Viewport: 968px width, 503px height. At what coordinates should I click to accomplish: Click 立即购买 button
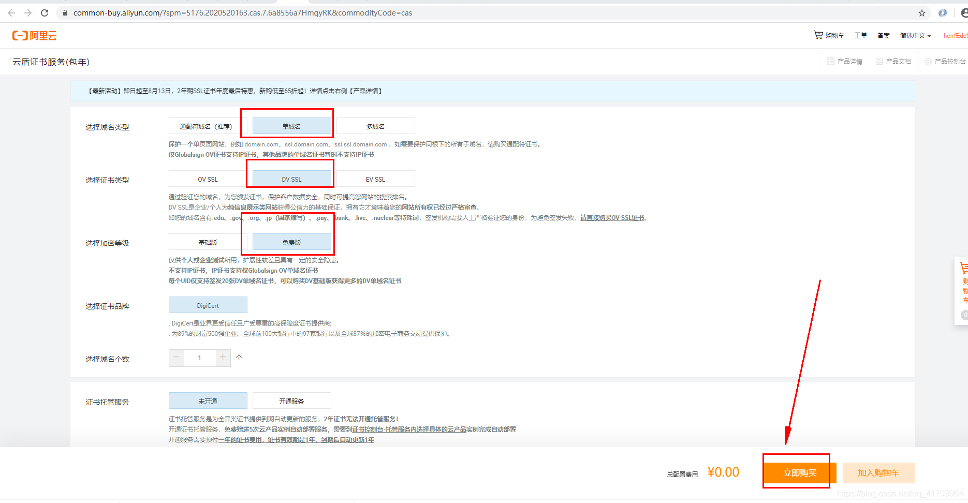pos(800,472)
